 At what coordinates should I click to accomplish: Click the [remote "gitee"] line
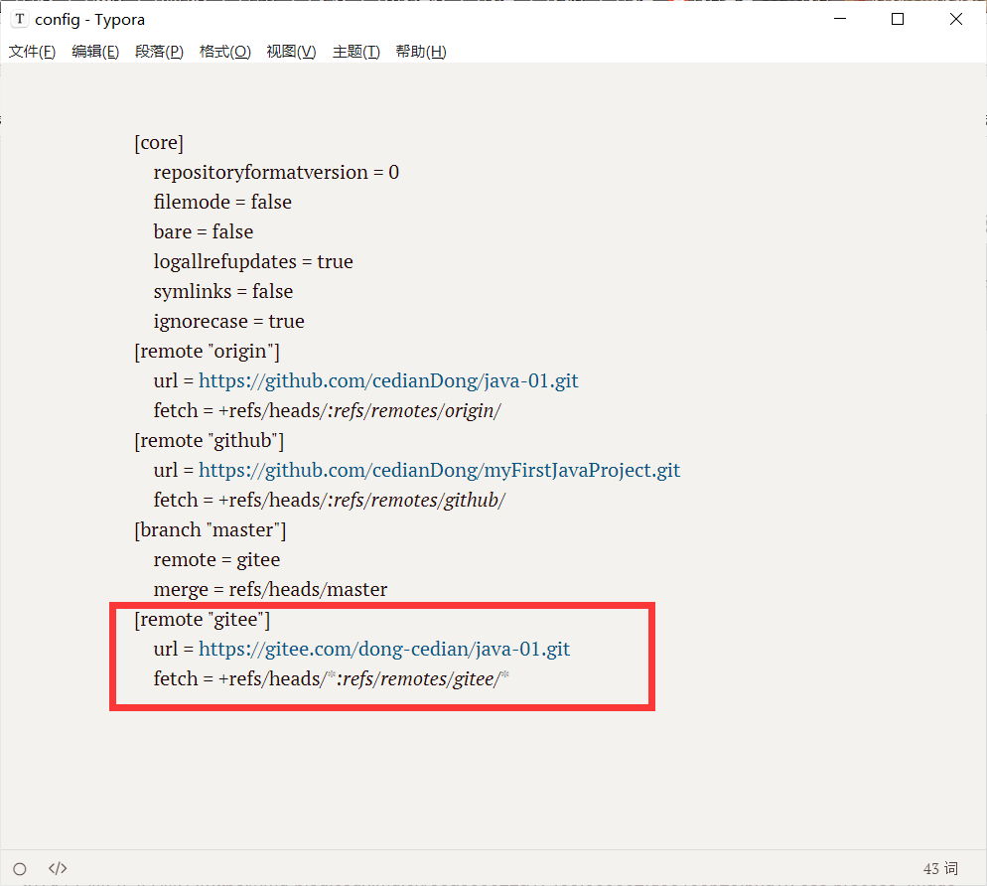pyautogui.click(x=202, y=620)
